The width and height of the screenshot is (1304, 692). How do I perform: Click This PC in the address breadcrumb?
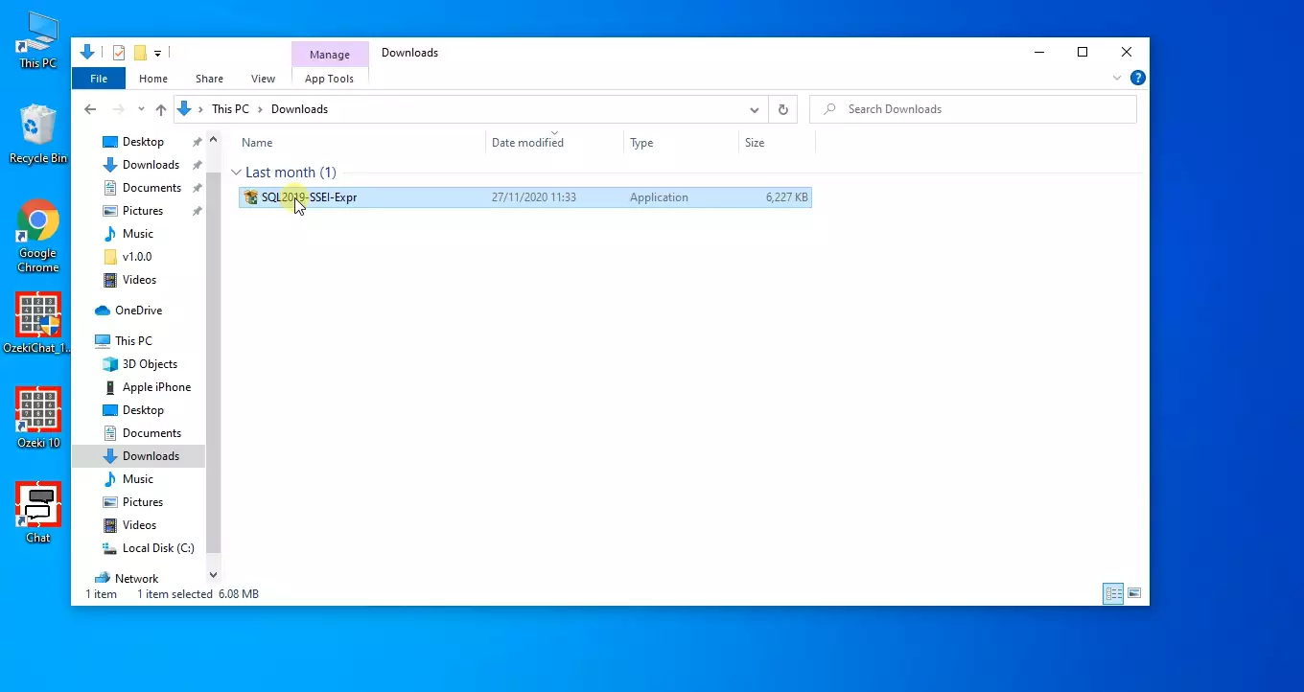tap(230, 109)
